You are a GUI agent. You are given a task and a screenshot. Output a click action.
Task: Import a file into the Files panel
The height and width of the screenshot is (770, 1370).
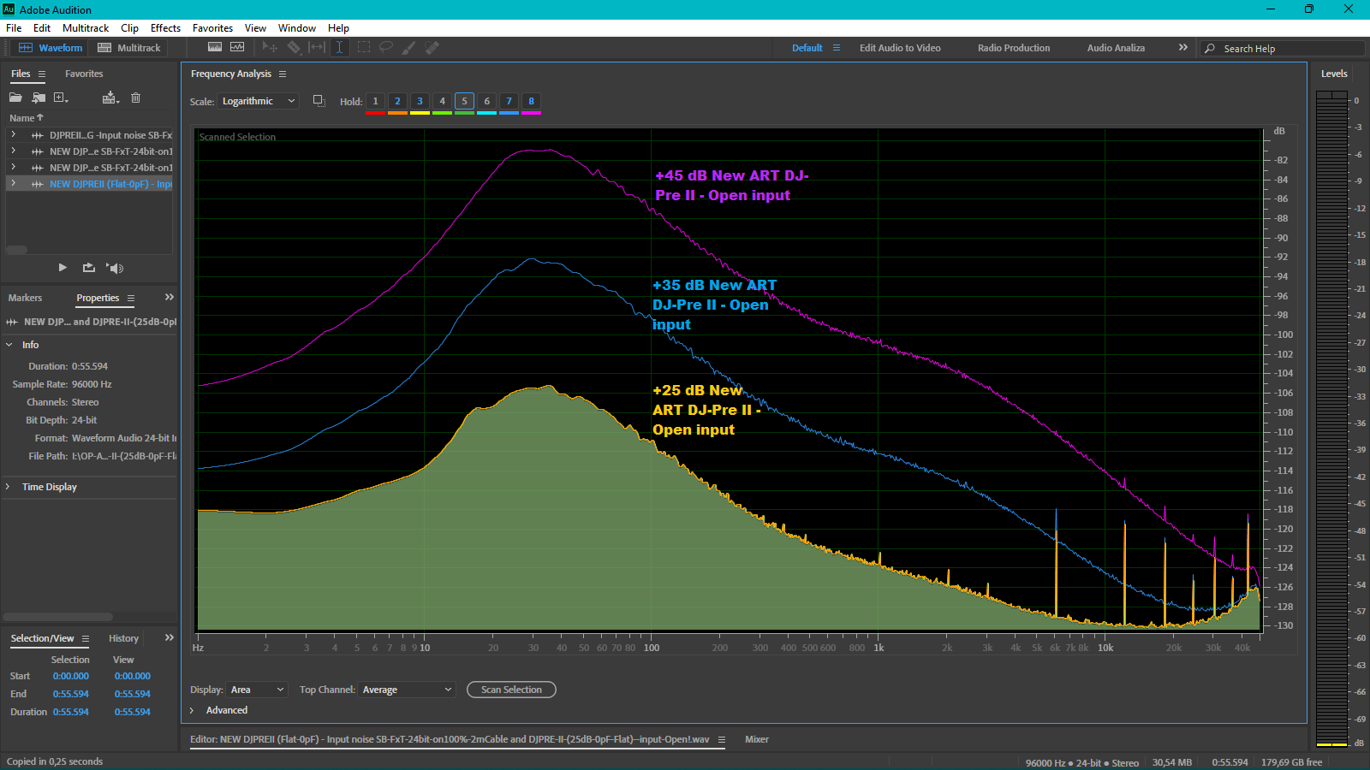(39, 98)
